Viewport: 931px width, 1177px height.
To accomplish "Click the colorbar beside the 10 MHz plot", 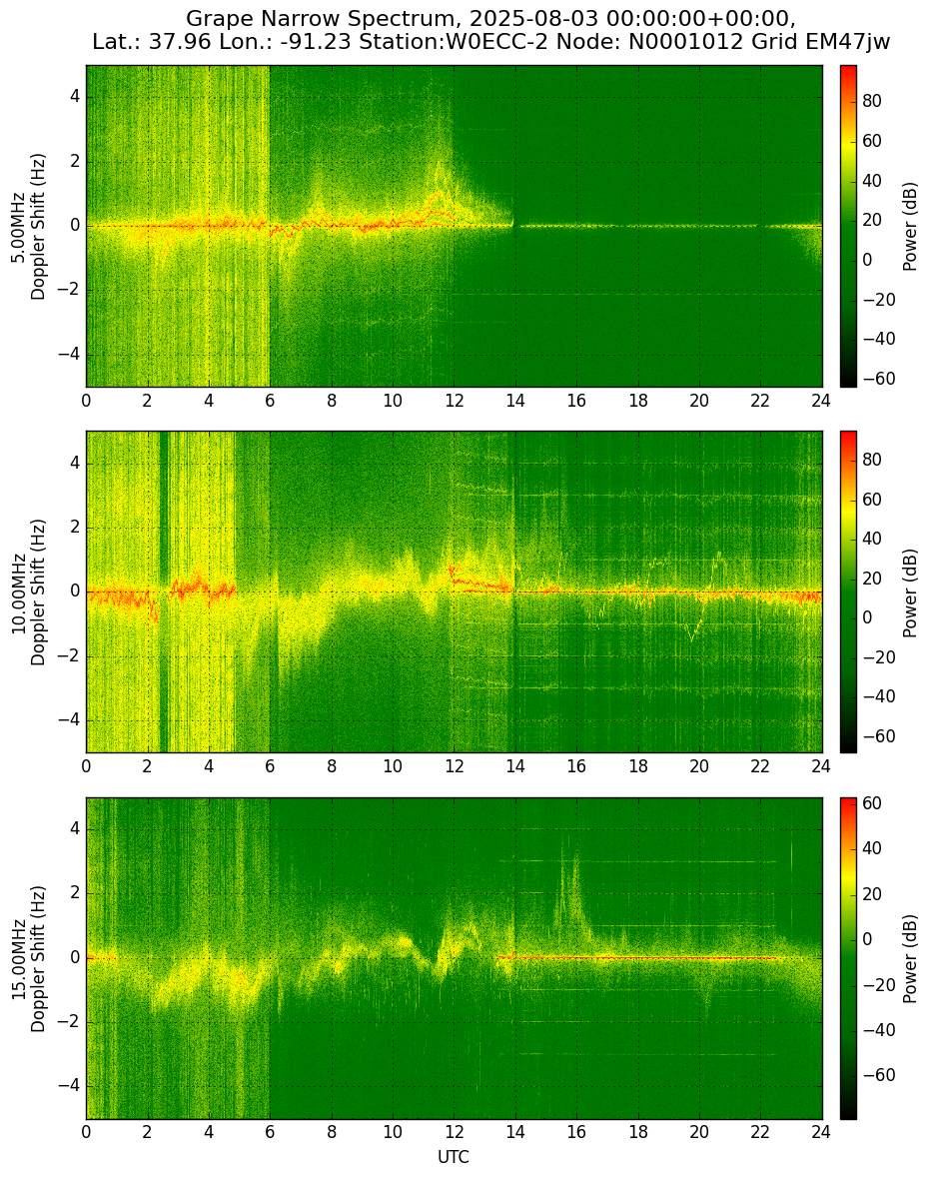I will pos(848,591).
